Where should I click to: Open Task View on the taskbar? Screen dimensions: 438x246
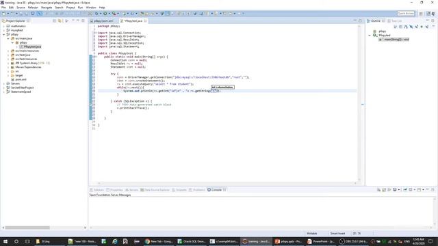coord(27,241)
